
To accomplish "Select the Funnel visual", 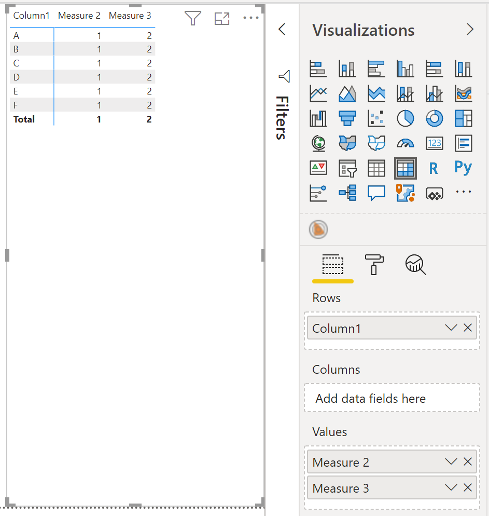I will [347, 118].
